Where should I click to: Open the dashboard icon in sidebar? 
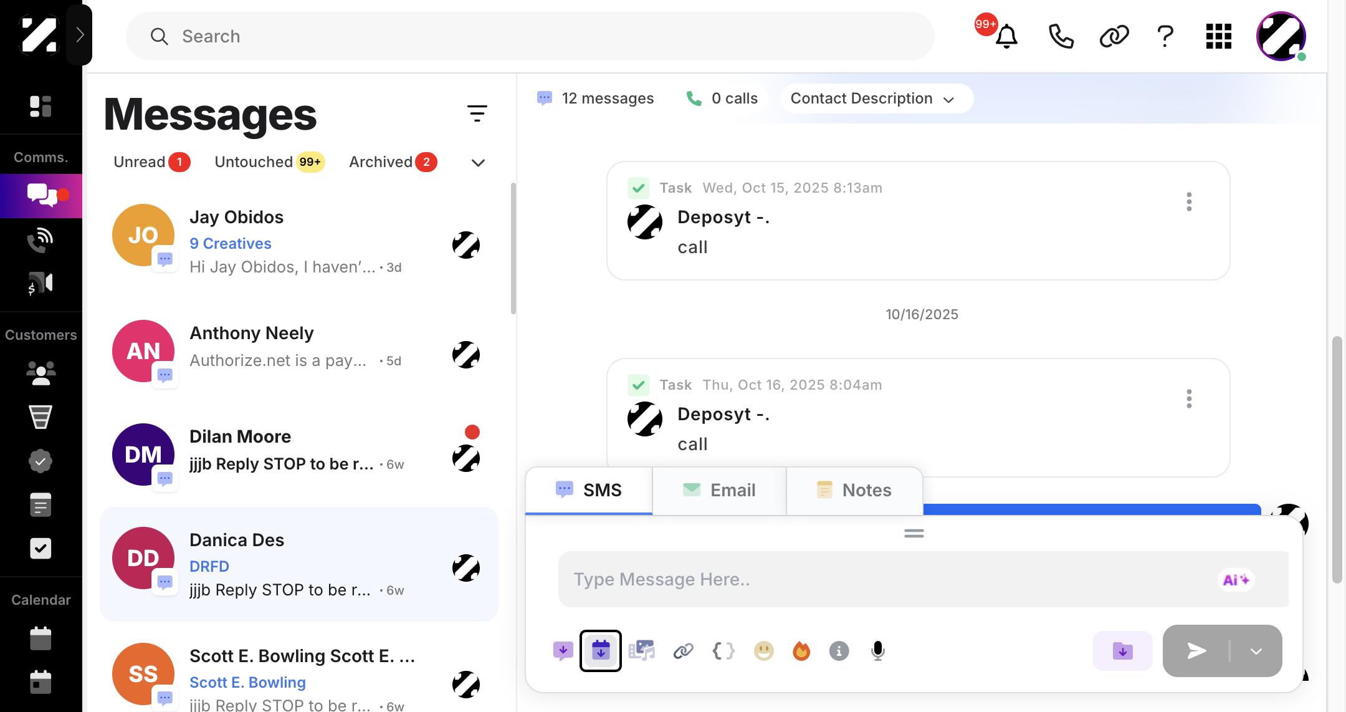(x=41, y=107)
